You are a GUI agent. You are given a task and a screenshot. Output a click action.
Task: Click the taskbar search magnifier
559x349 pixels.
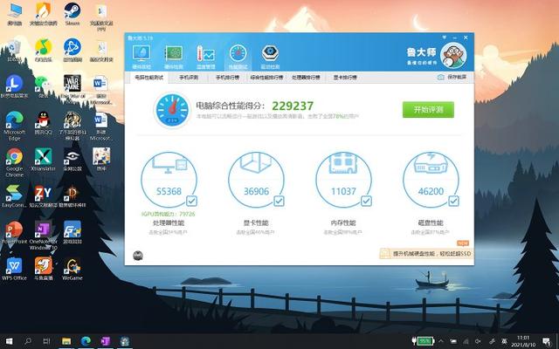click(28, 341)
